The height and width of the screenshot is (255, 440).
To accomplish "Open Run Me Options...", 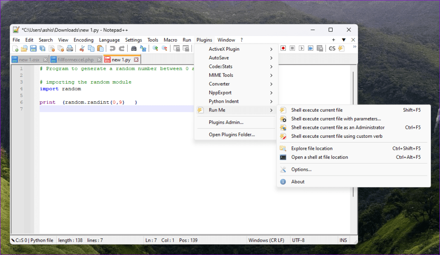I will pos(354,169).
